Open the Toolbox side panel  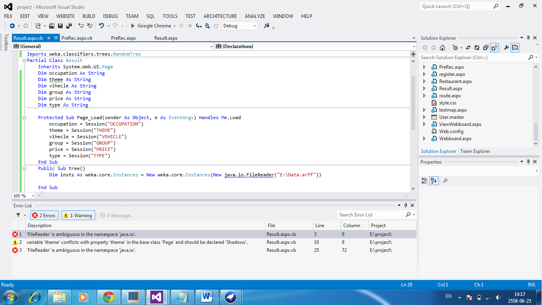6,42
